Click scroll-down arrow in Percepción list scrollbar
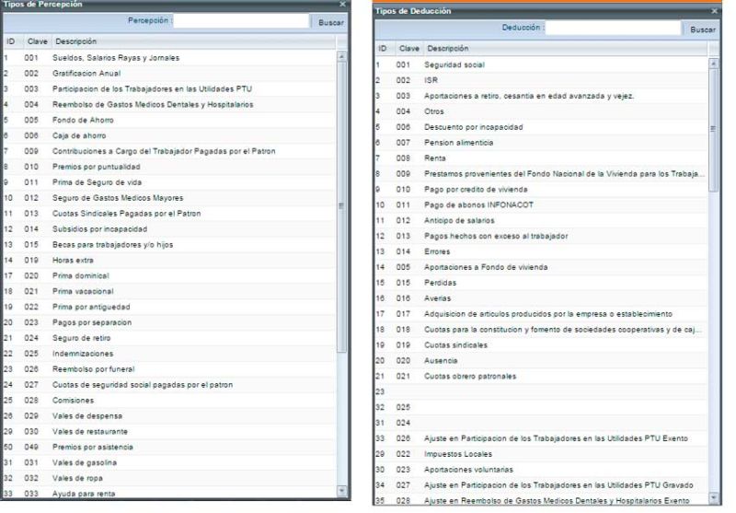 [343, 492]
